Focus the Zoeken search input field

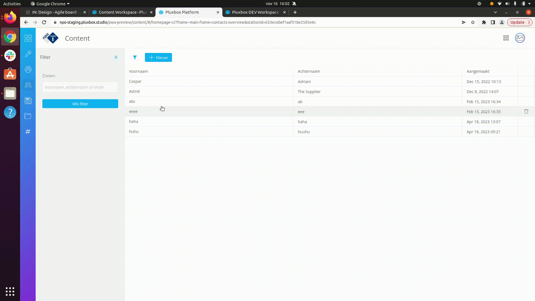[80, 87]
